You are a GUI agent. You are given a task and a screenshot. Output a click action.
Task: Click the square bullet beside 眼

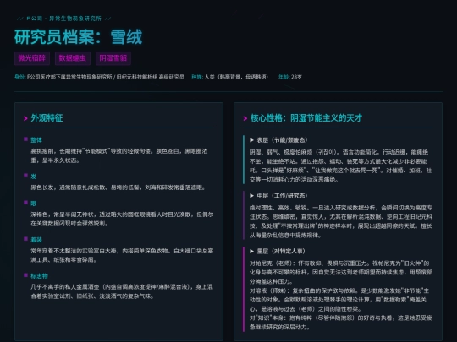(25, 203)
